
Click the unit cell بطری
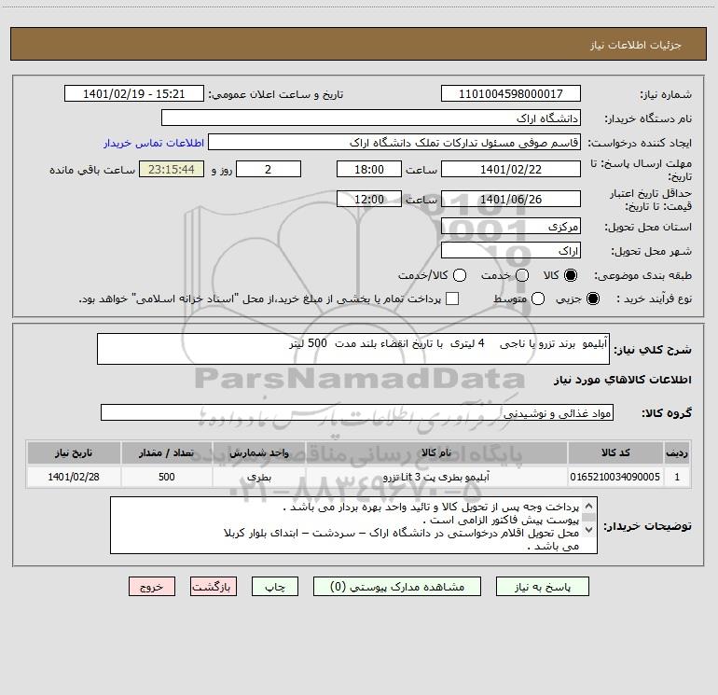[x=258, y=477]
